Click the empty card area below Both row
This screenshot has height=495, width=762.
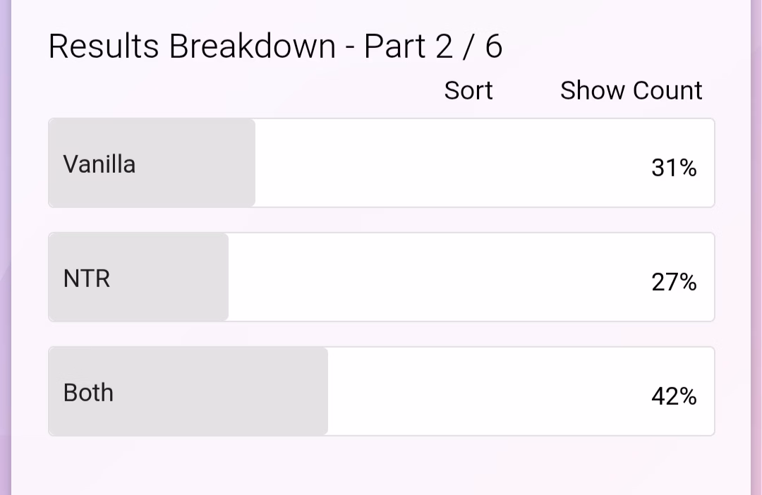pos(381,467)
